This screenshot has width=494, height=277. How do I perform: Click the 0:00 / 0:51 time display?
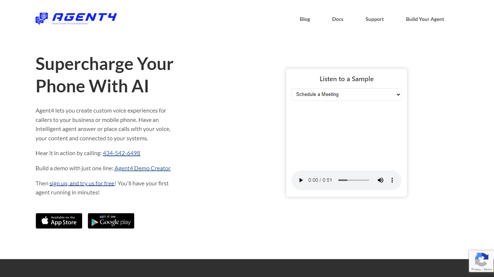coord(320,180)
